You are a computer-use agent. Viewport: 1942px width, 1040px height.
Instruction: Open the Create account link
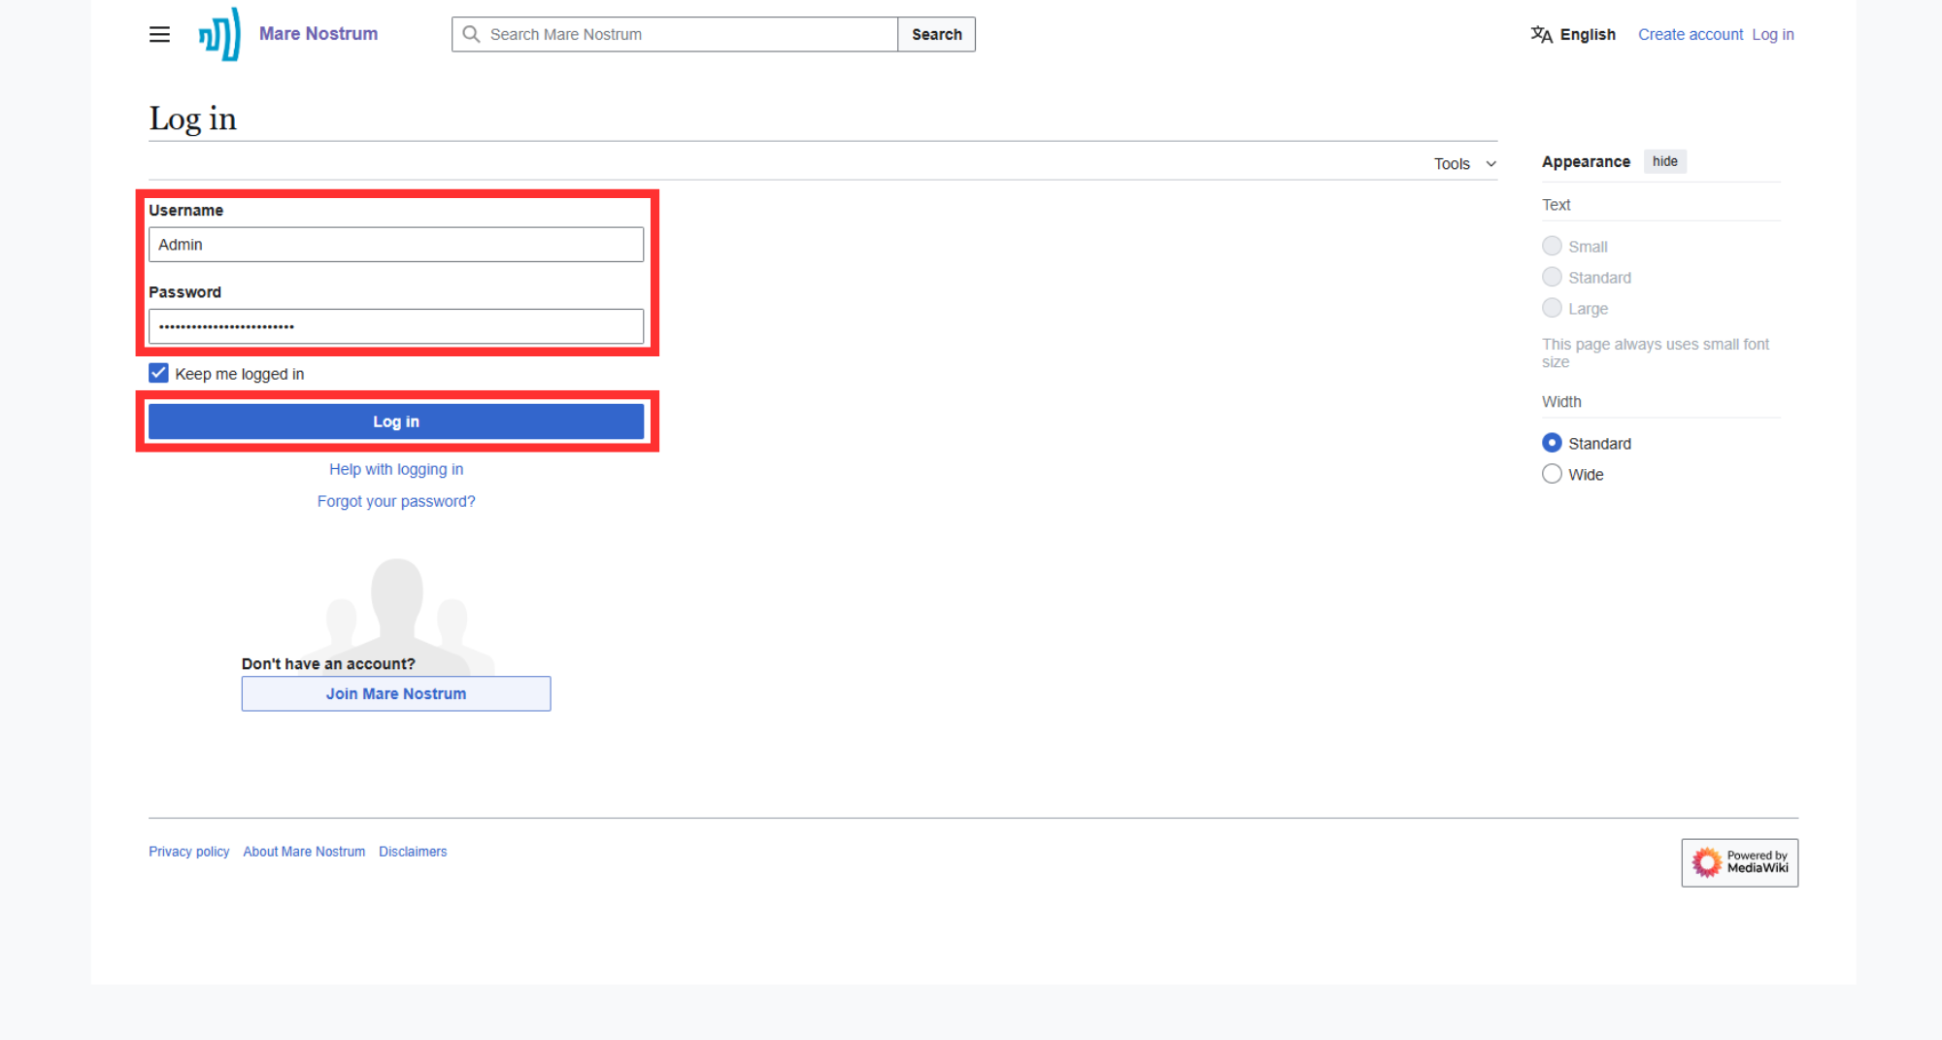1691,34
